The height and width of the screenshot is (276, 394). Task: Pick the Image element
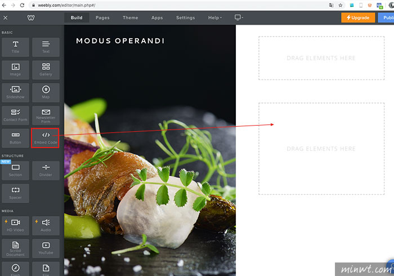[15, 70]
